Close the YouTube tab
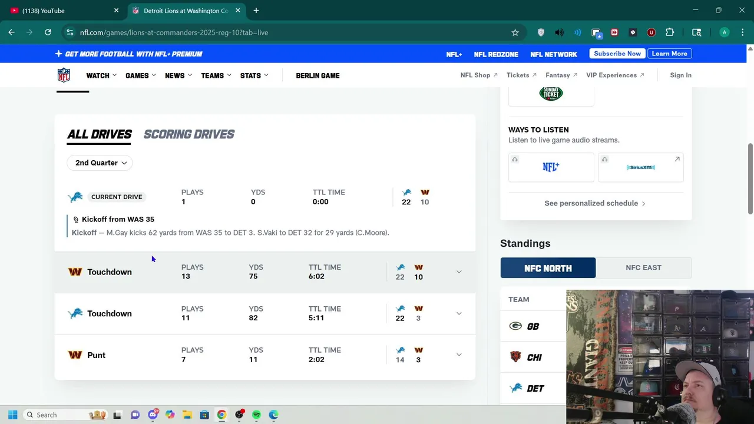The height and width of the screenshot is (424, 754). point(116,11)
